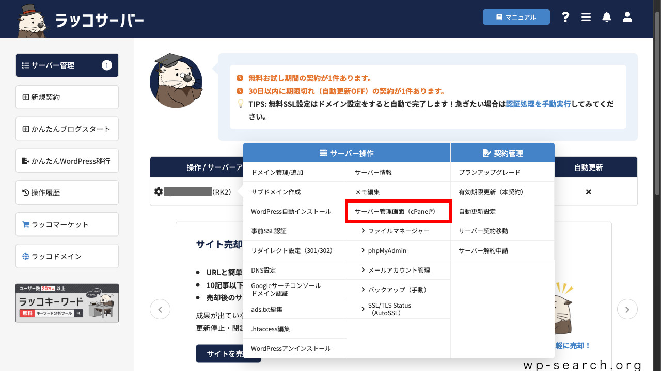Click the previous carousel arrow
This screenshot has height=371, width=661.
pos(160,309)
